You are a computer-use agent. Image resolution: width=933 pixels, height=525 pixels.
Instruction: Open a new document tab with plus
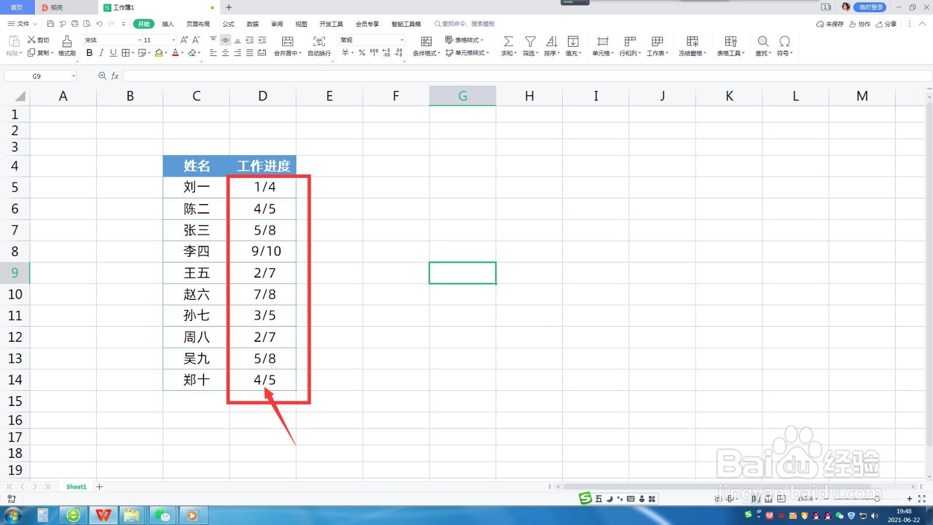(229, 8)
